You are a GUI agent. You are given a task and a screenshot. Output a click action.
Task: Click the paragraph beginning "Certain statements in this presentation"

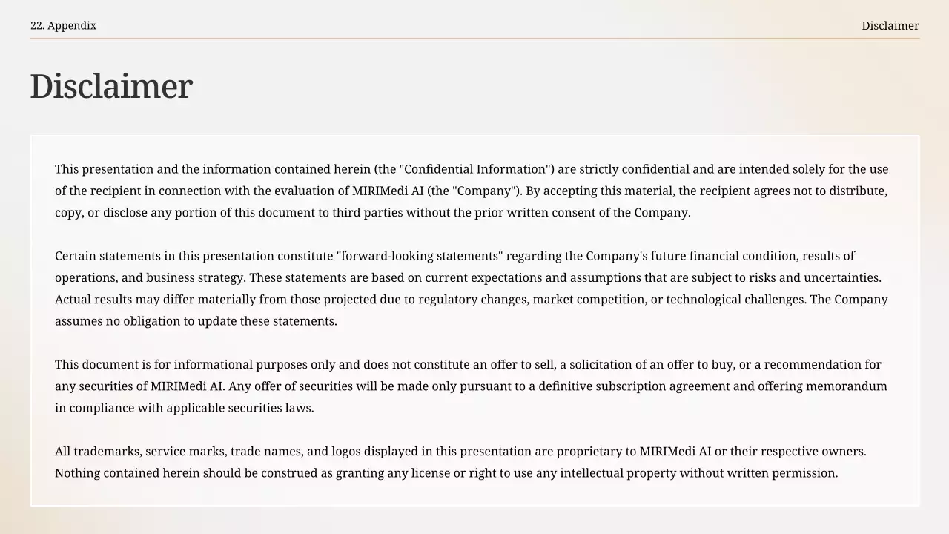[x=472, y=289]
